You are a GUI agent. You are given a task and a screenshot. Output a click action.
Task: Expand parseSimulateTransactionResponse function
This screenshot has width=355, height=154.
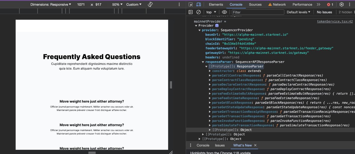pyautogui.click(x=210, y=125)
